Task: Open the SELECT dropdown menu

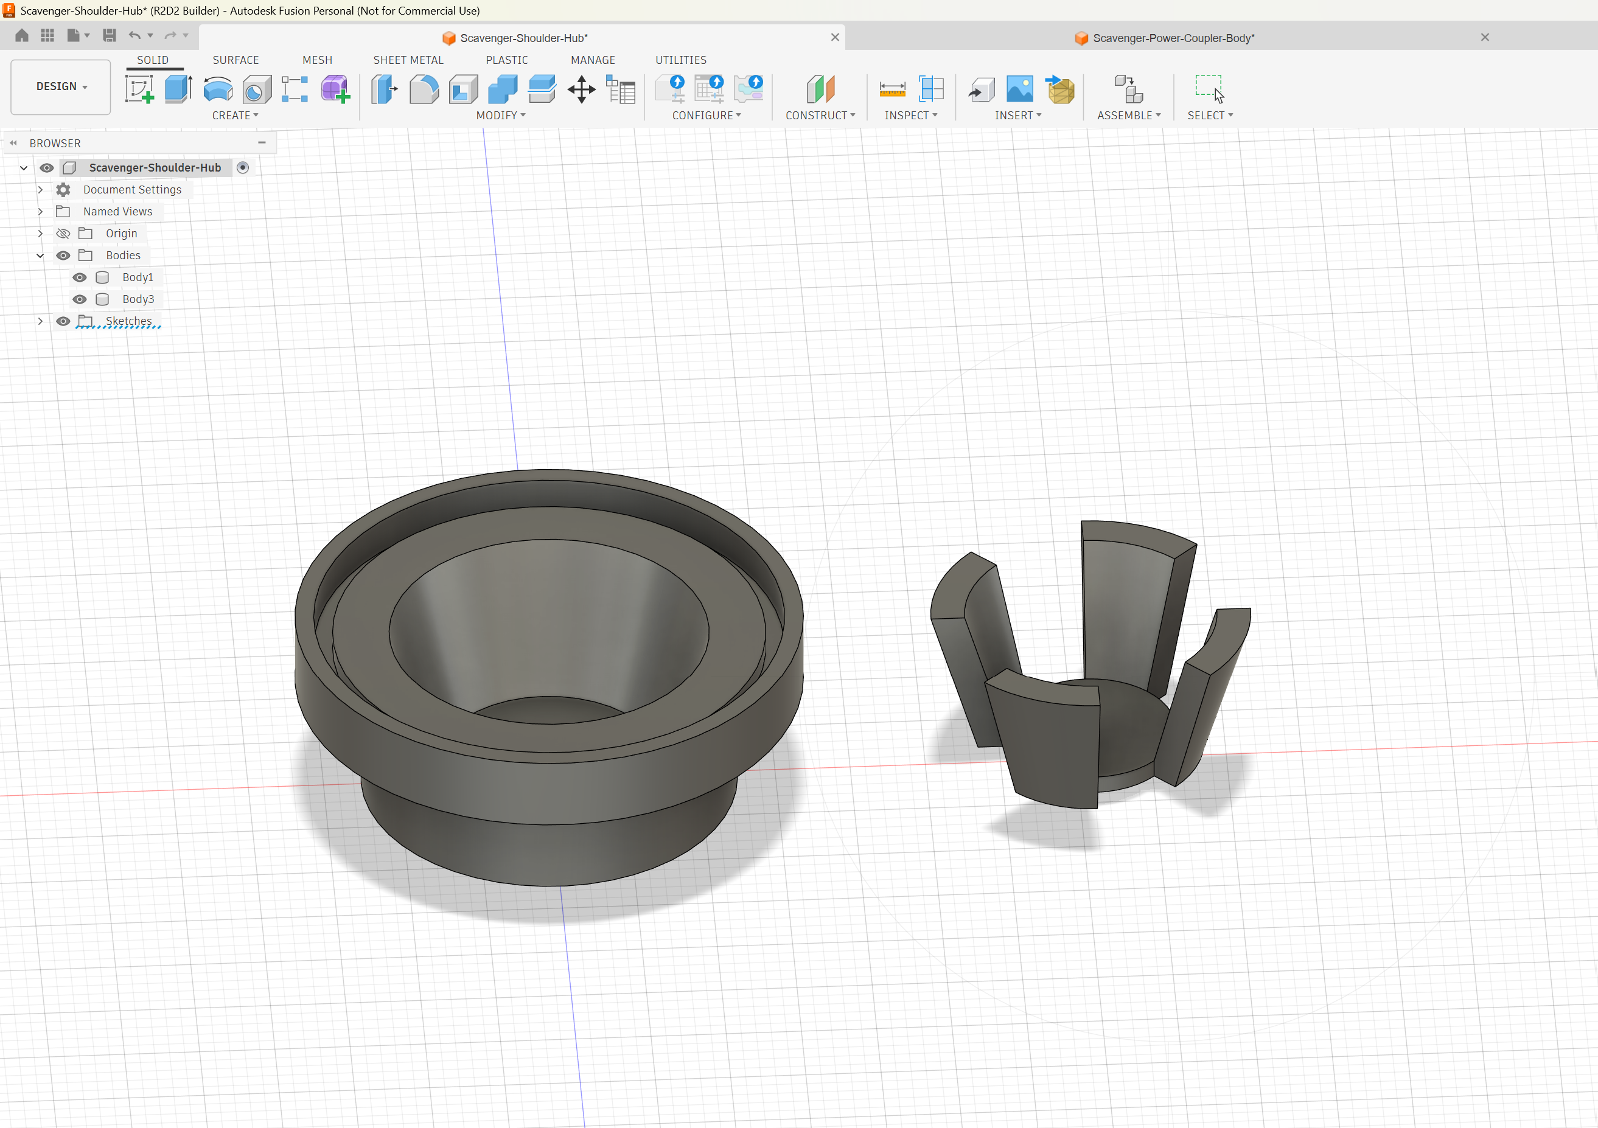Action: click(1210, 116)
